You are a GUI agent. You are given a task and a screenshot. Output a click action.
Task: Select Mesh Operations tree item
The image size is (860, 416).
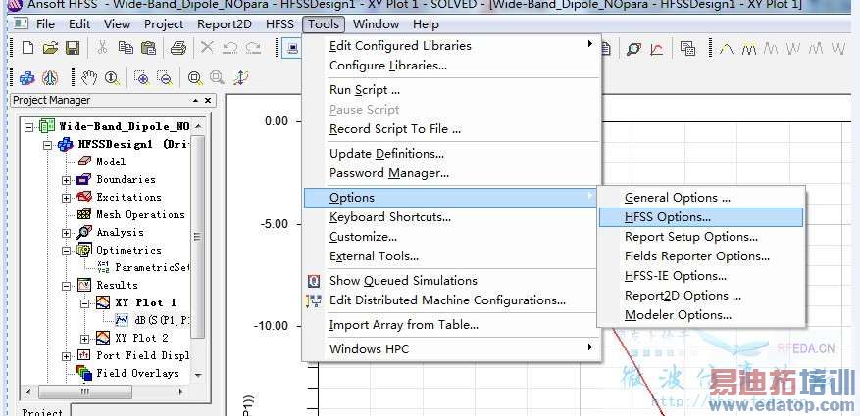pos(140,214)
